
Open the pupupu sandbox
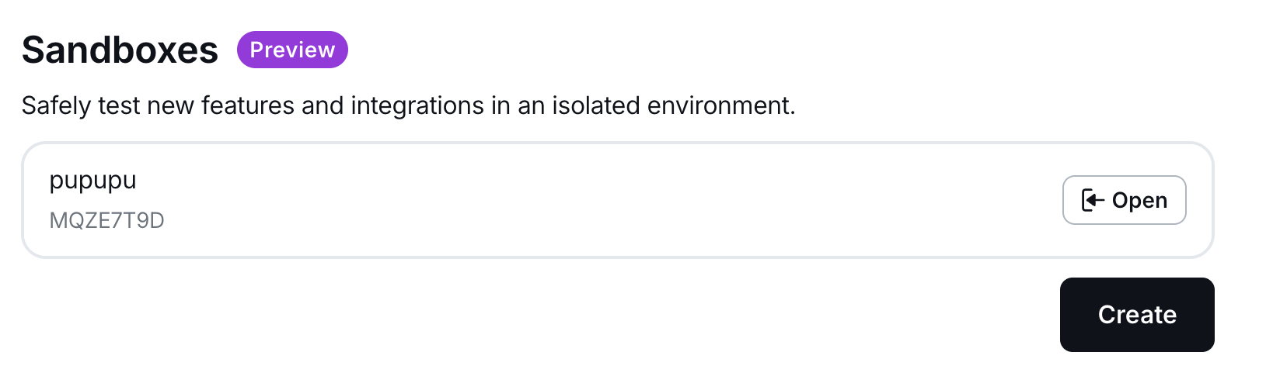pyautogui.click(x=1124, y=200)
